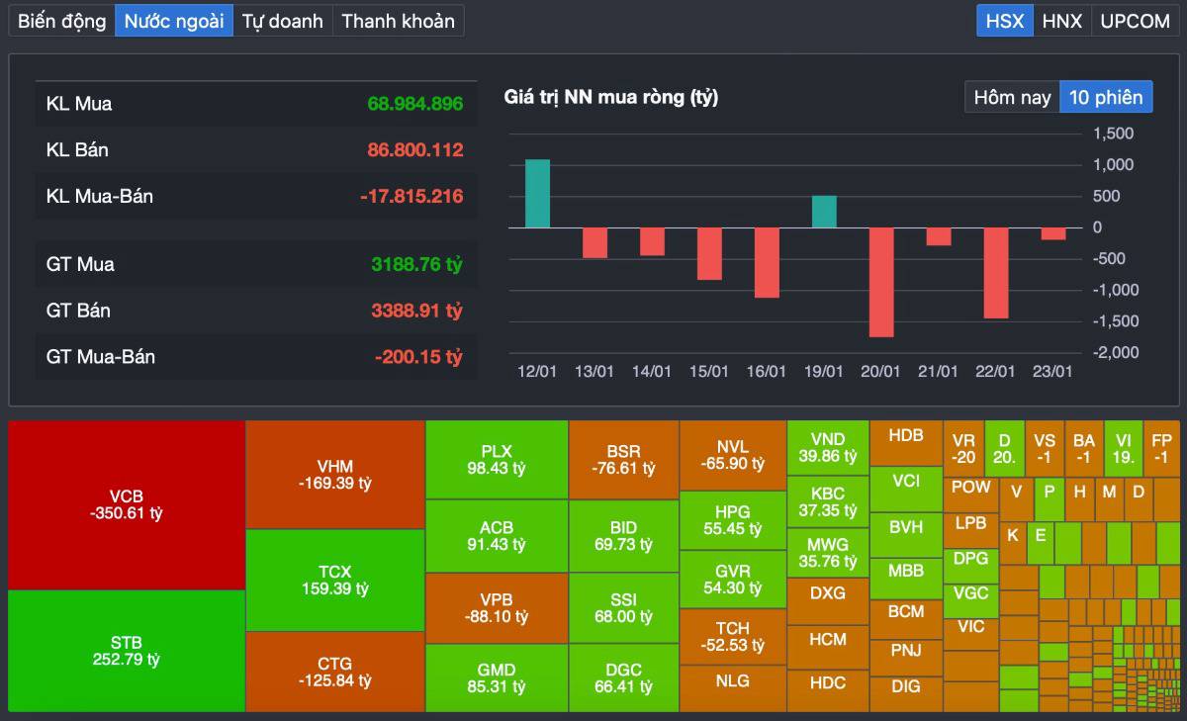Open the VHM heatmap tile
1187x721 pixels.
[335, 475]
